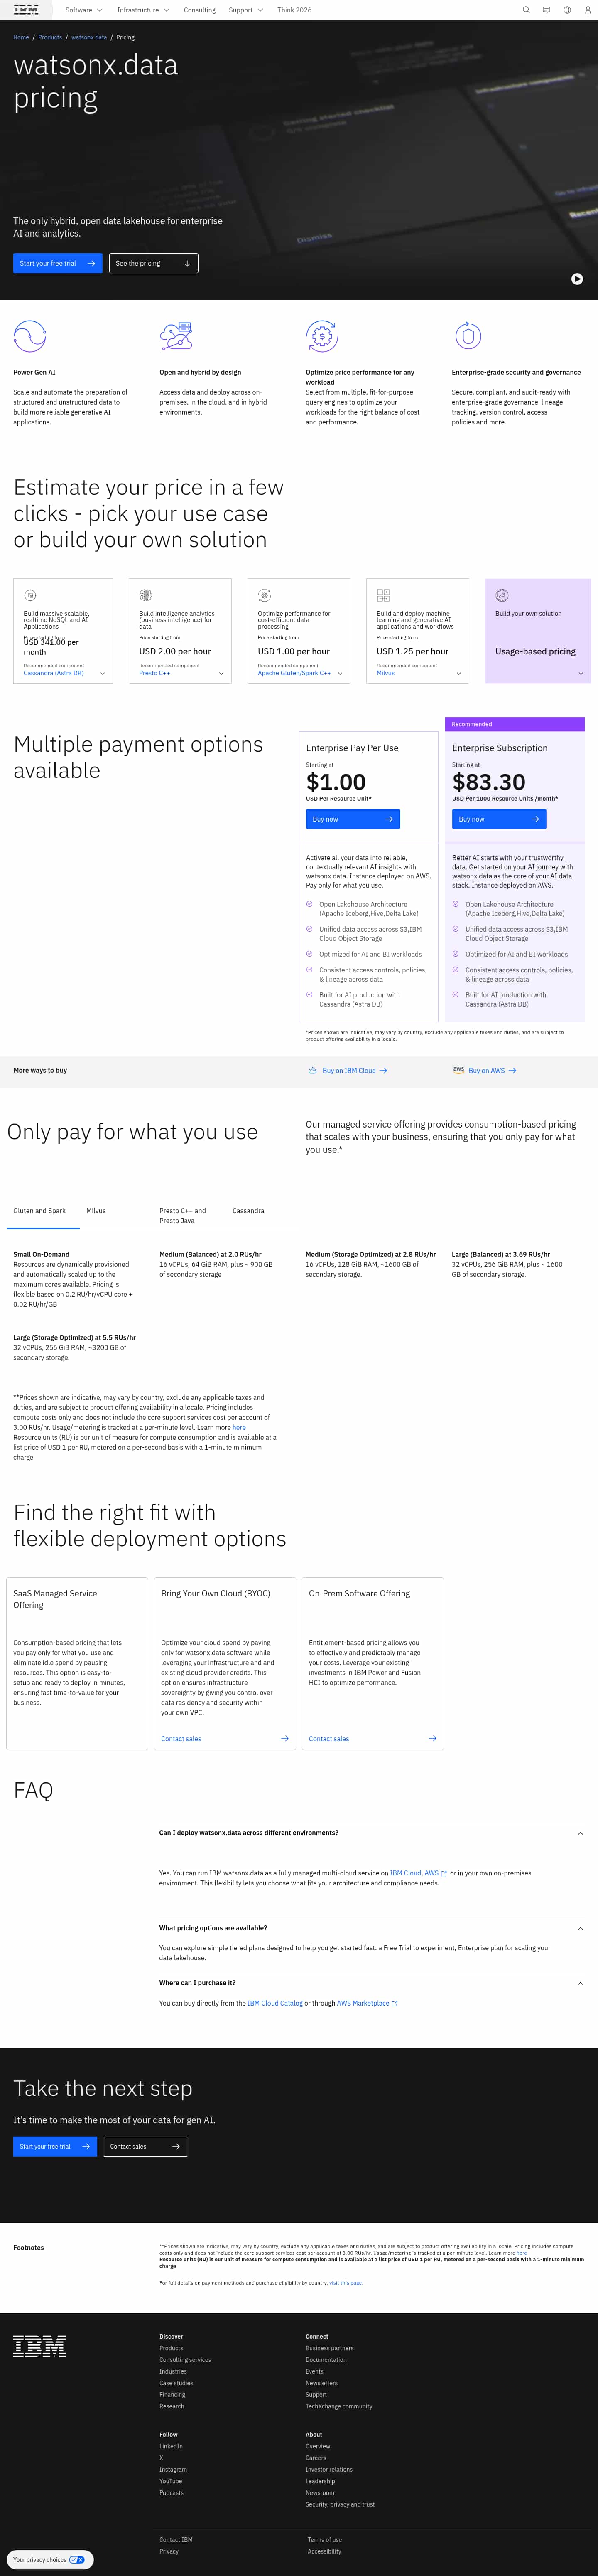Image resolution: width=598 pixels, height=2576 pixels.
Task: Pause the hero background video
Action: click(577, 279)
